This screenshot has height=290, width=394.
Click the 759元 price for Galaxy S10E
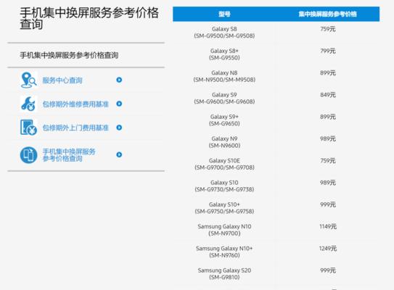(328, 160)
